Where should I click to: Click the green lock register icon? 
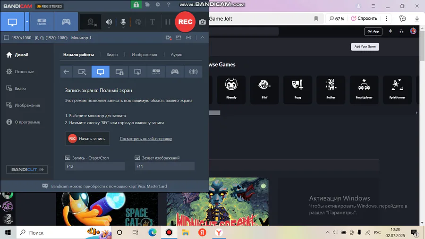click(136, 5)
